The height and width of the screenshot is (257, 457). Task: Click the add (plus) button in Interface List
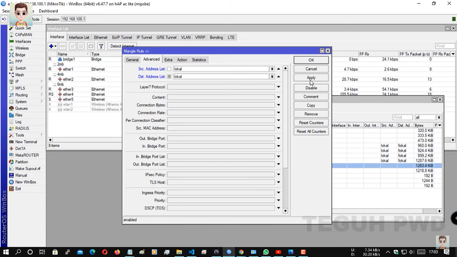51,46
